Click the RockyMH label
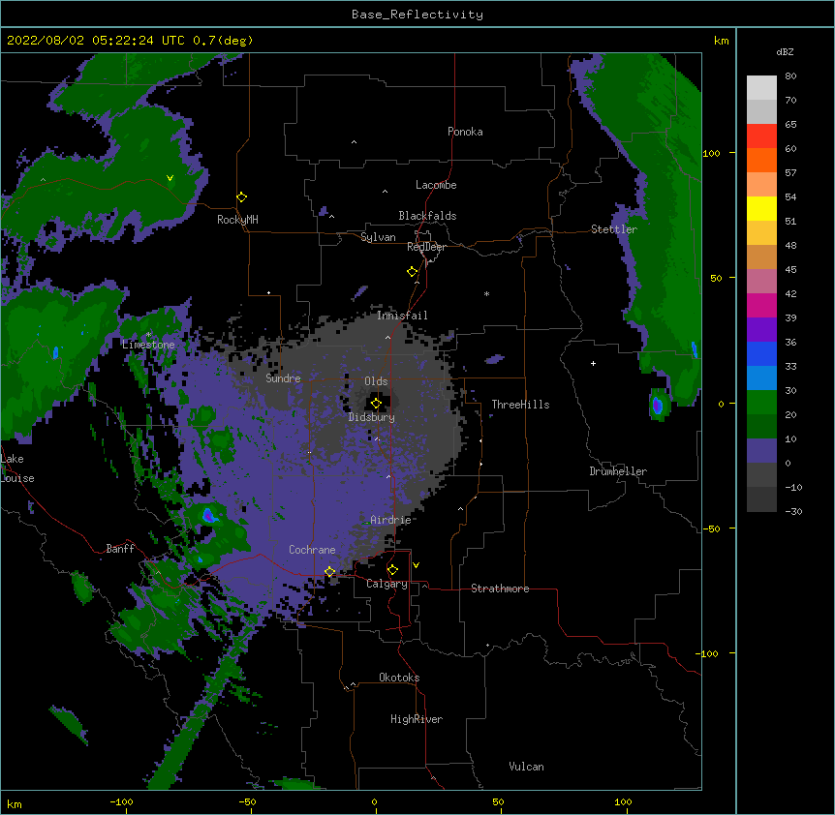Screen dimensions: 835x815 tap(237, 220)
